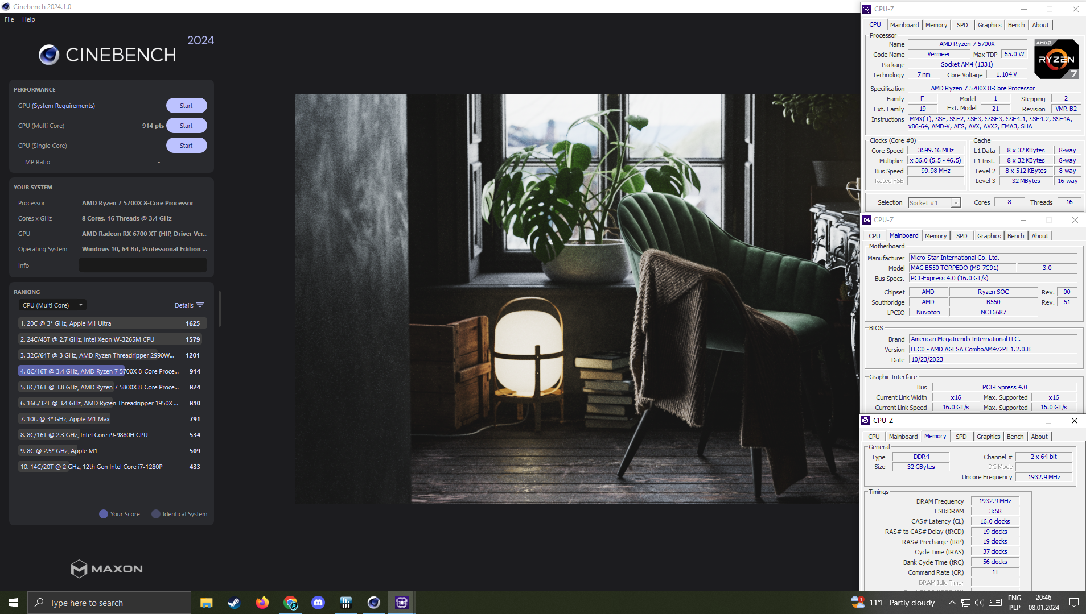Image resolution: width=1086 pixels, height=614 pixels.
Task: Open Mainboard tab in bottom CPU-Z window
Action: click(x=903, y=437)
